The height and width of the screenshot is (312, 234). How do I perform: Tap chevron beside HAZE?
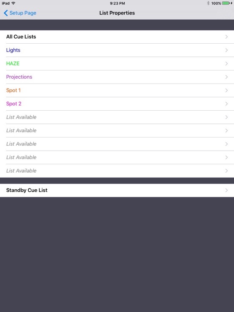point(227,64)
